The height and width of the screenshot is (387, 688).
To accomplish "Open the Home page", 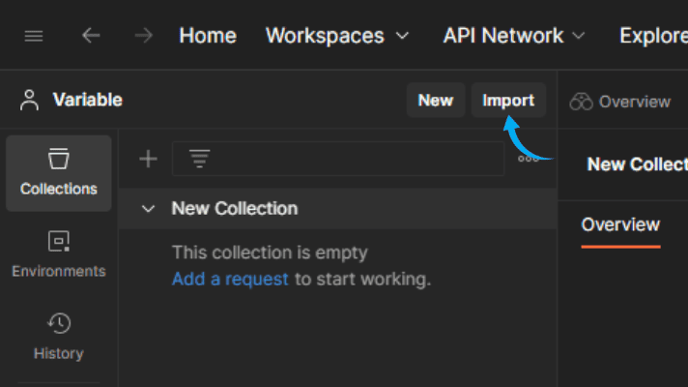I will [x=208, y=36].
